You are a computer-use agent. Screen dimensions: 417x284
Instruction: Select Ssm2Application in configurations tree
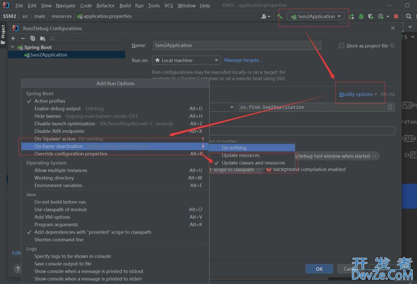(66, 55)
